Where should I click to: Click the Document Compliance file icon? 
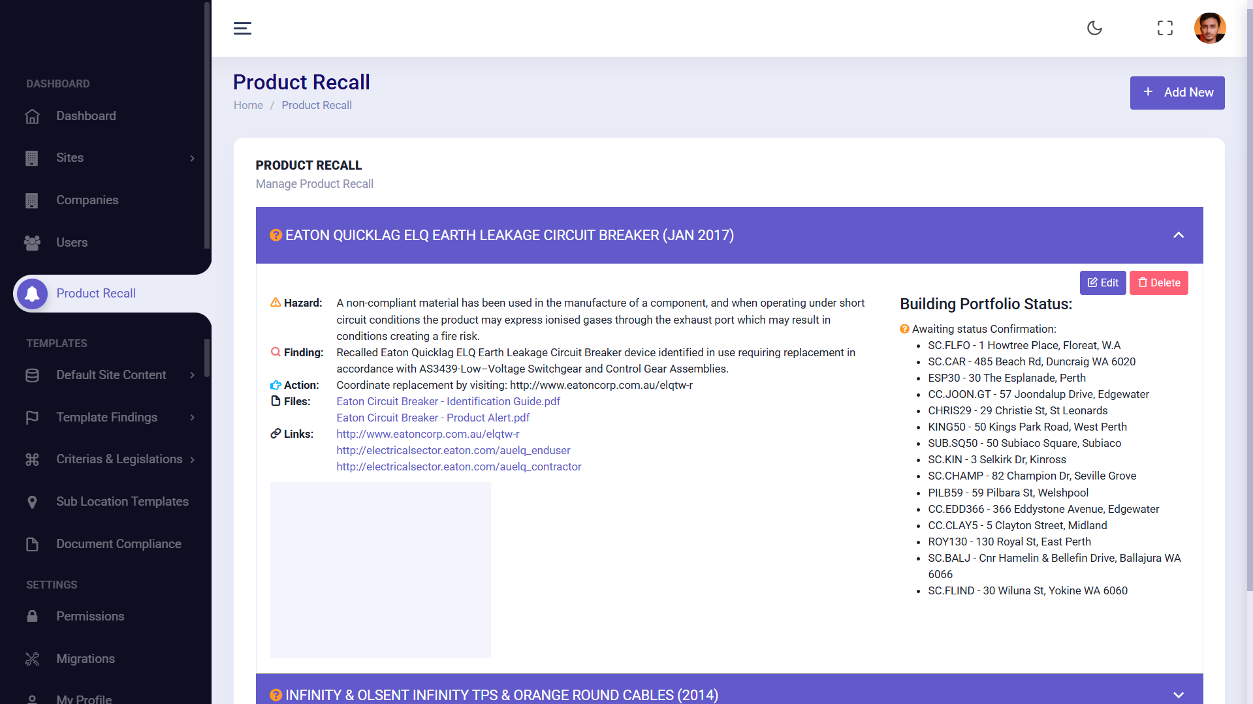32,544
